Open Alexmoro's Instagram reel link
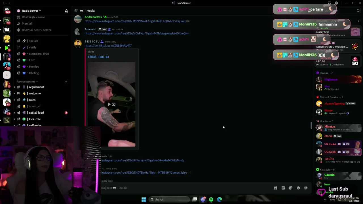Viewport: 363px width, 204px height. click(136, 33)
